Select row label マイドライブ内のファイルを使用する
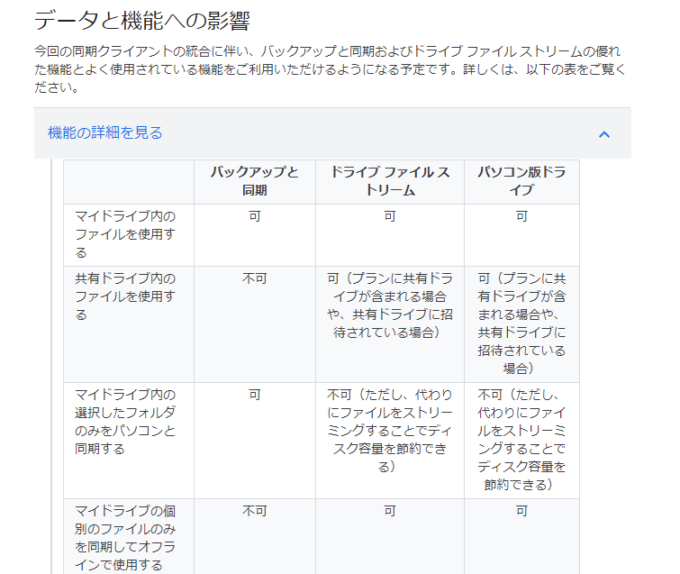 125,234
